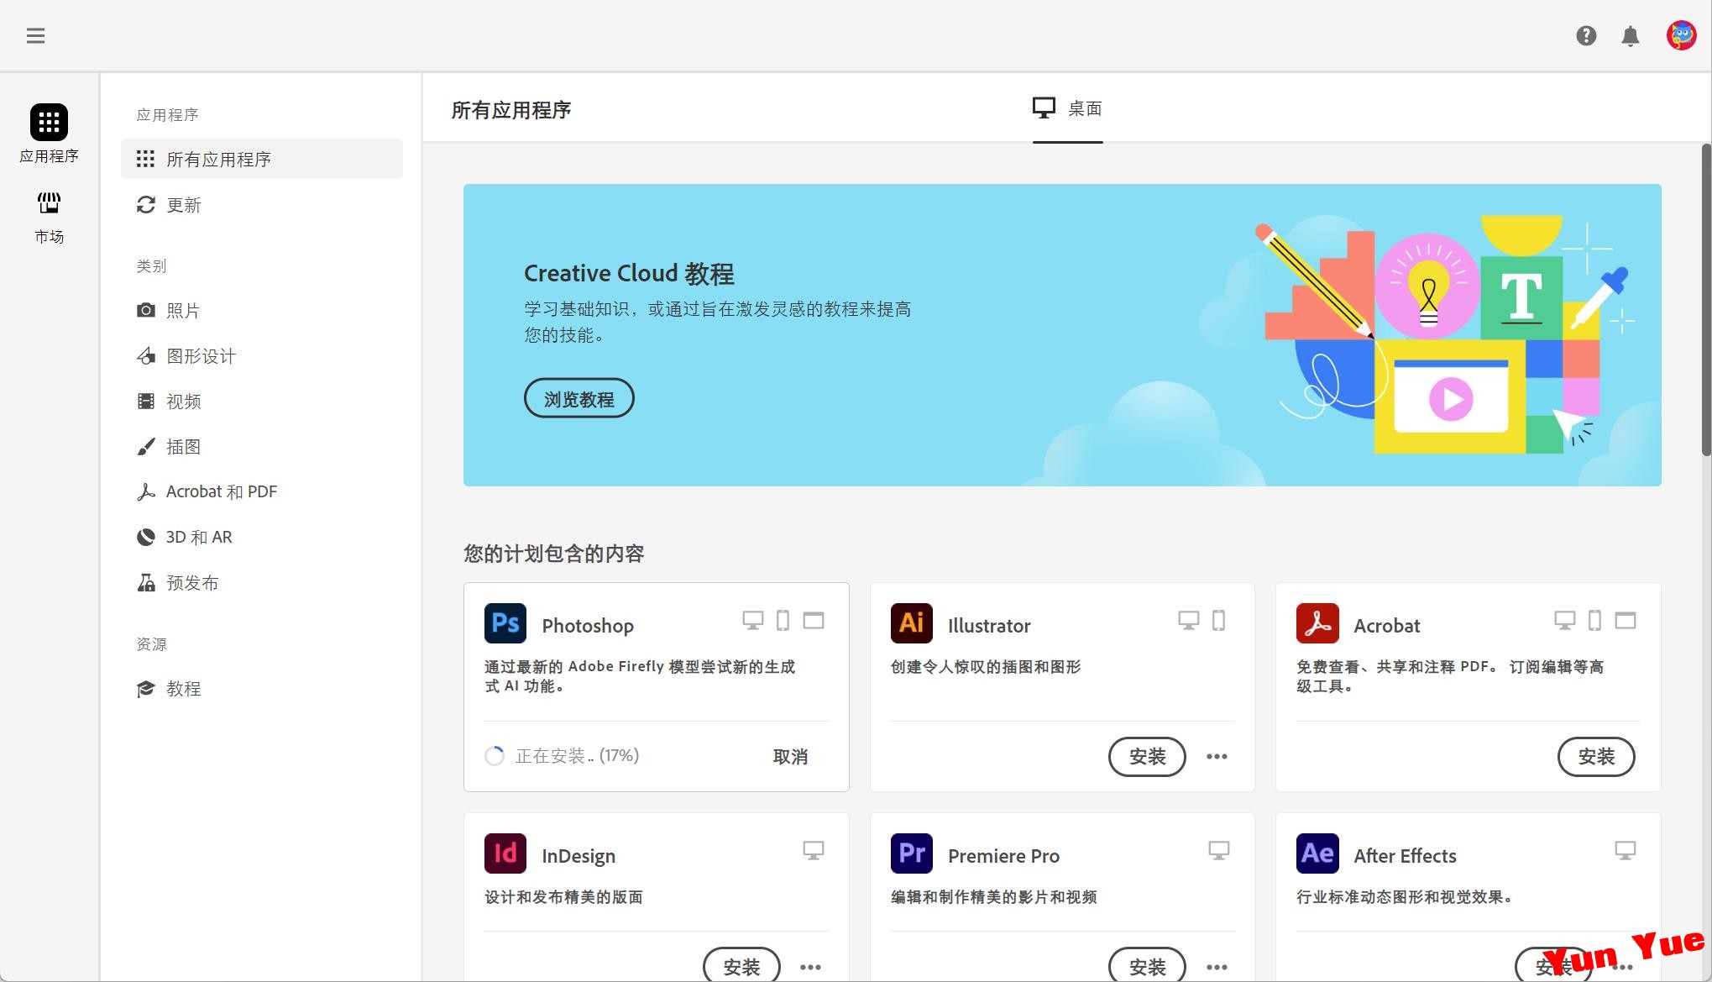Click the After Effects app icon
This screenshot has height=982, width=1712.
click(x=1317, y=853)
